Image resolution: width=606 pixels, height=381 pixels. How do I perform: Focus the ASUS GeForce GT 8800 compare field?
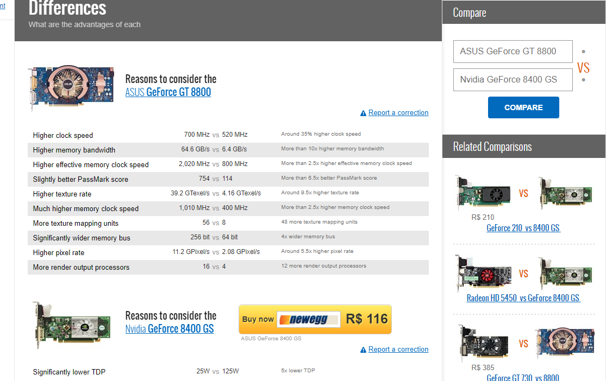tap(513, 52)
